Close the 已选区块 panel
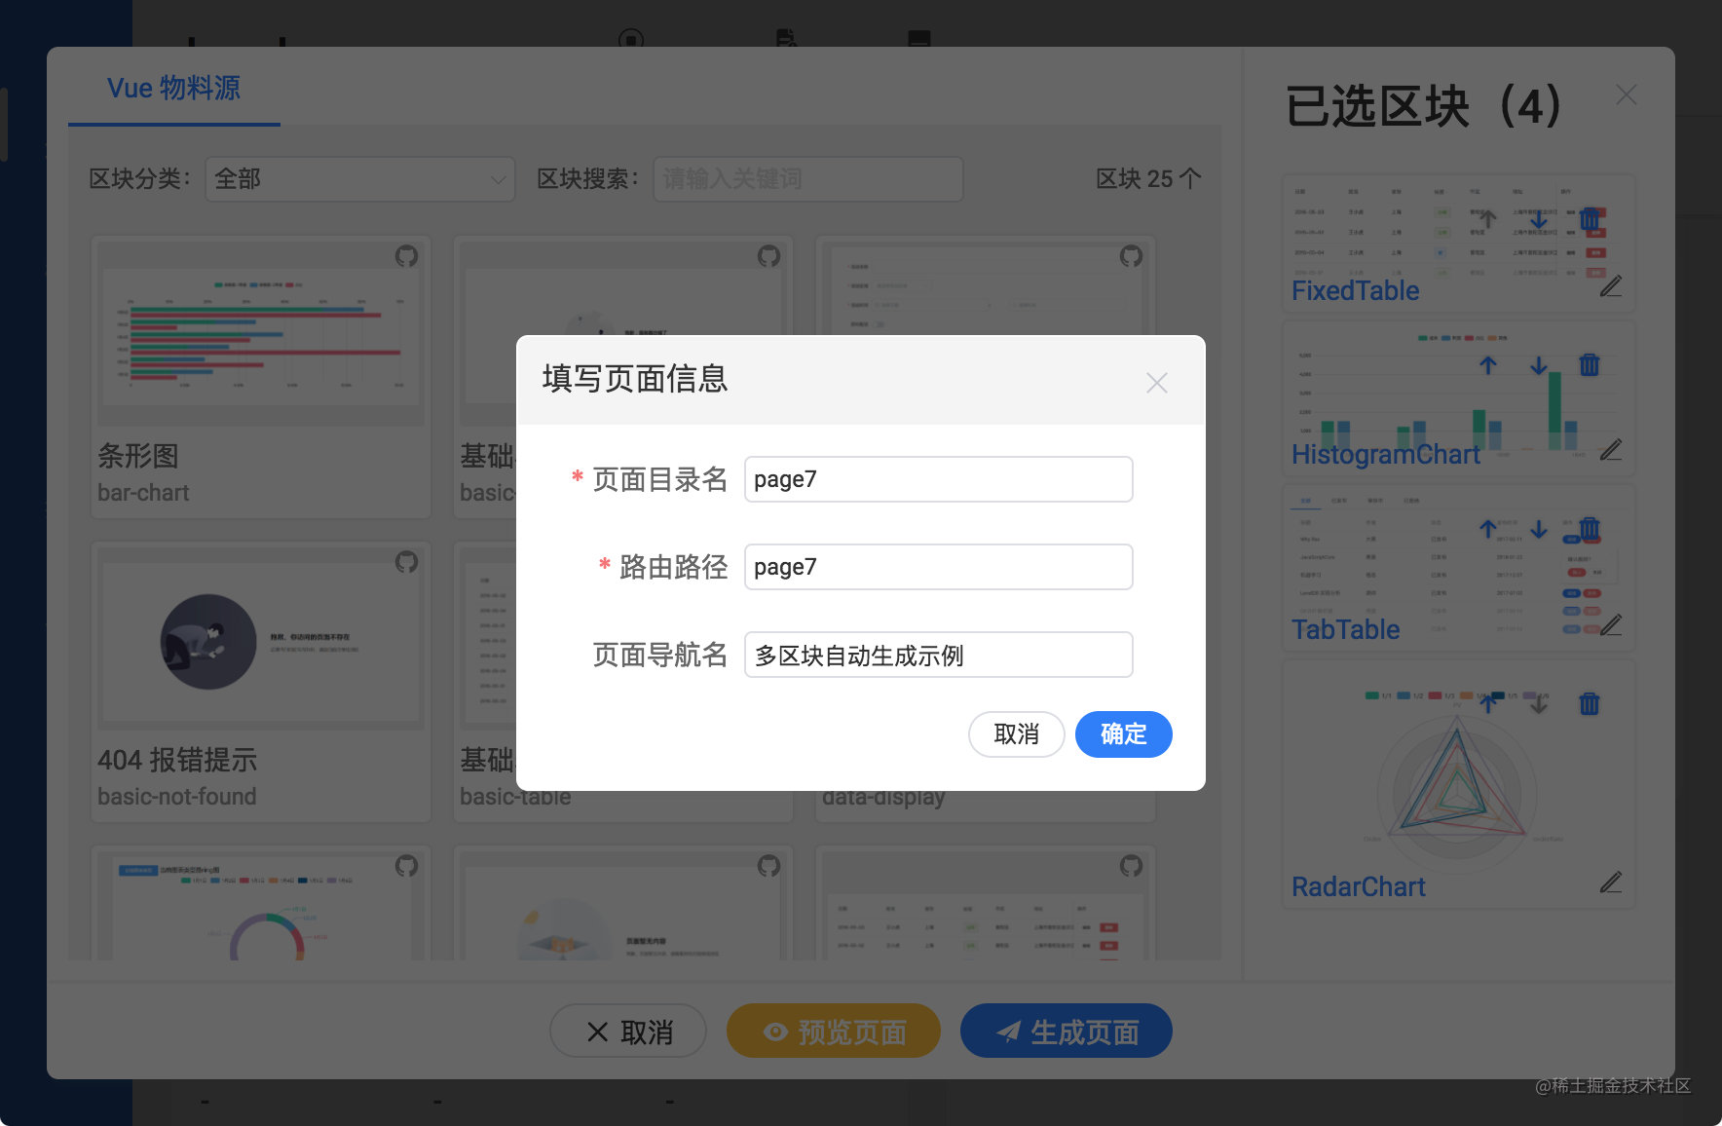The image size is (1722, 1126). [1626, 94]
